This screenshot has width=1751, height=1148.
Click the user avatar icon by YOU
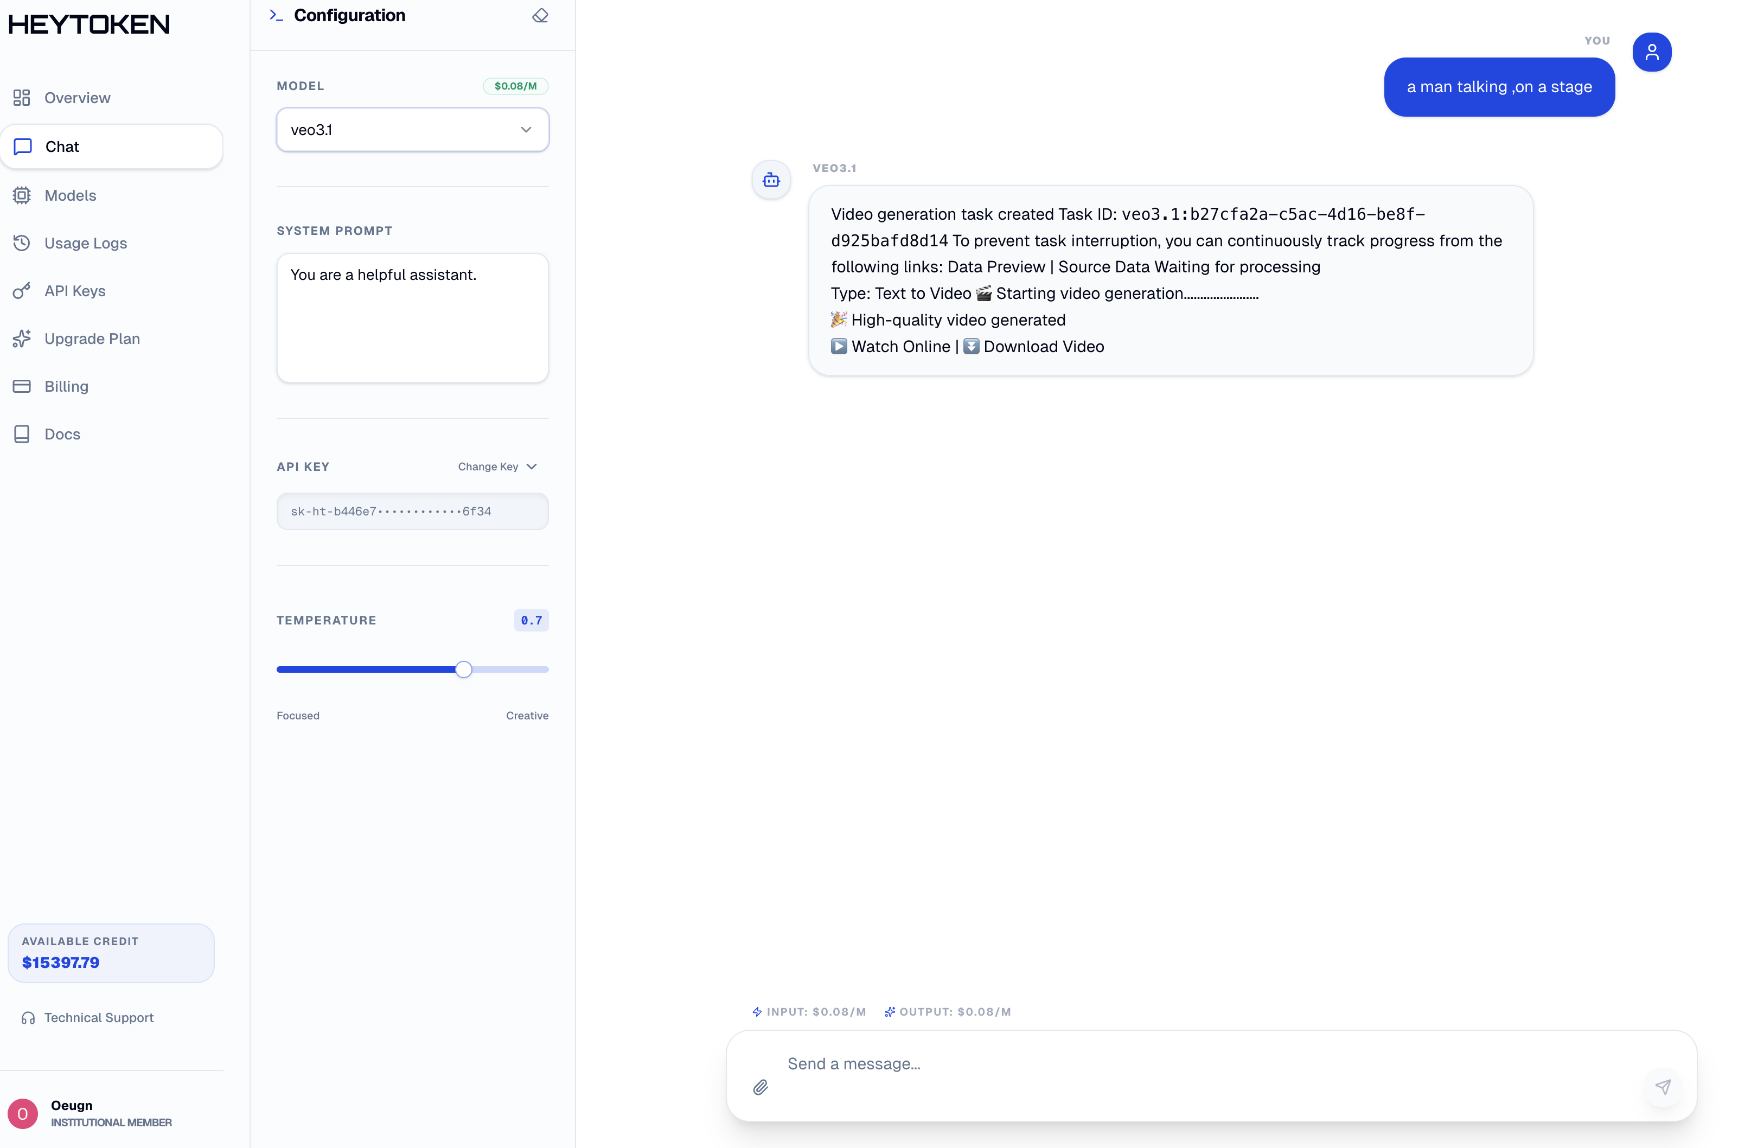(1651, 52)
